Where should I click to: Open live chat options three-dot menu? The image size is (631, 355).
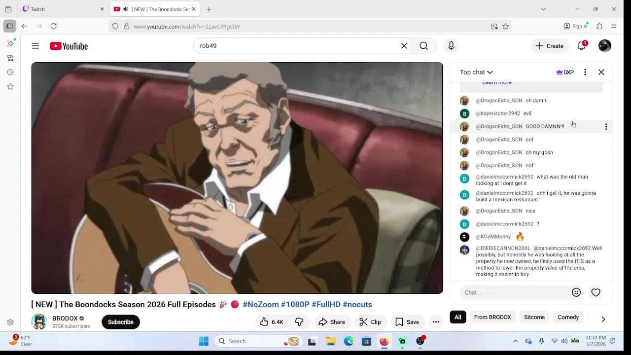585,72
